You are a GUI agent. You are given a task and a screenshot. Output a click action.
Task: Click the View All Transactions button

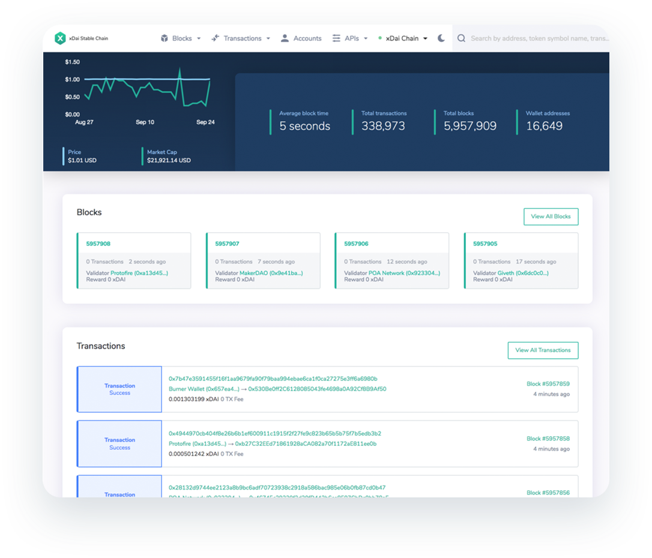tap(543, 350)
